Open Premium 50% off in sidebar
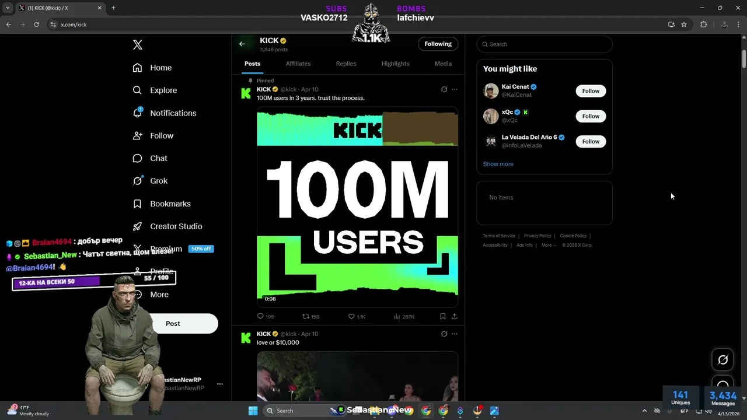747x420 pixels. pyautogui.click(x=173, y=249)
